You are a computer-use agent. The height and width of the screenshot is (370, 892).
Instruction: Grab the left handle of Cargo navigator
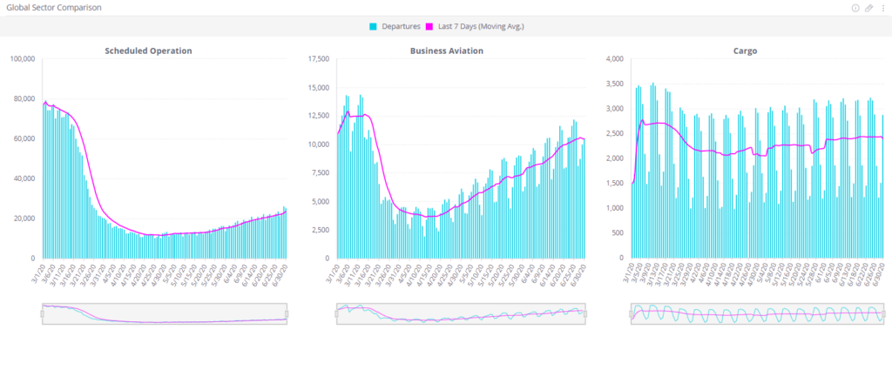tap(632, 313)
